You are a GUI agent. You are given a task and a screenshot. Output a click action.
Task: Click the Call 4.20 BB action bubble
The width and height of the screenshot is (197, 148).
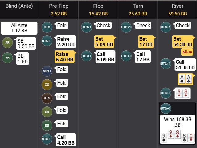point(66,140)
